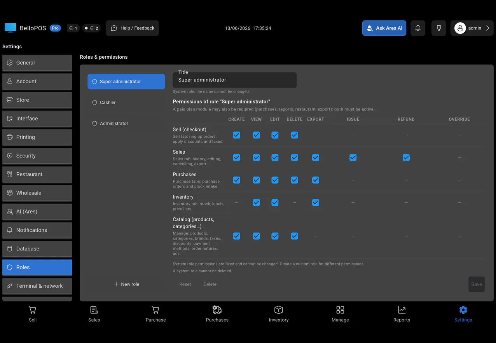Image resolution: width=496 pixels, height=343 pixels.
Task: Go to Sales in the bottom navigation
Action: (x=94, y=314)
